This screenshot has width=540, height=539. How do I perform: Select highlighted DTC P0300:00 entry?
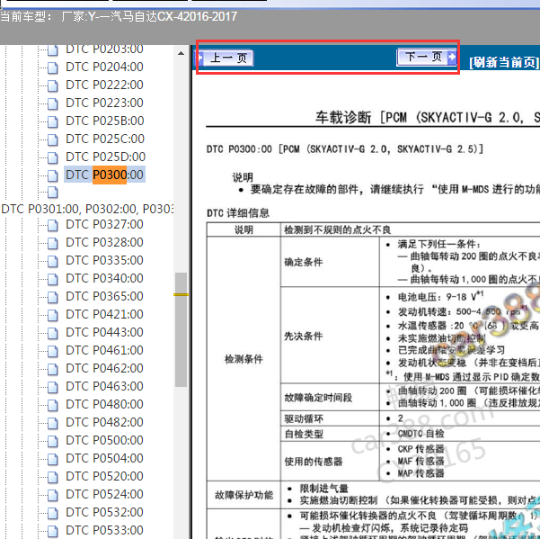pos(104,175)
